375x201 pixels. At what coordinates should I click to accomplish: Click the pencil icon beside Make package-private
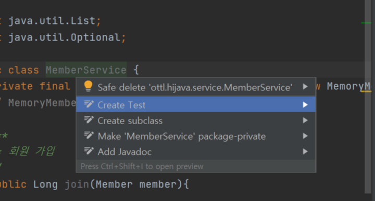(89, 136)
